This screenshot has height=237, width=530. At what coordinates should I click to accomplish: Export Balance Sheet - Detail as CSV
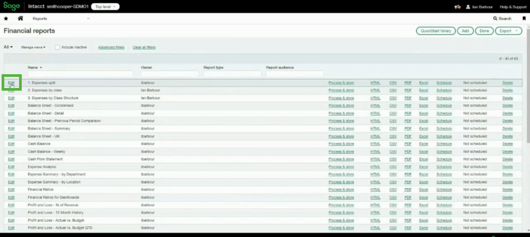pyautogui.click(x=393, y=113)
